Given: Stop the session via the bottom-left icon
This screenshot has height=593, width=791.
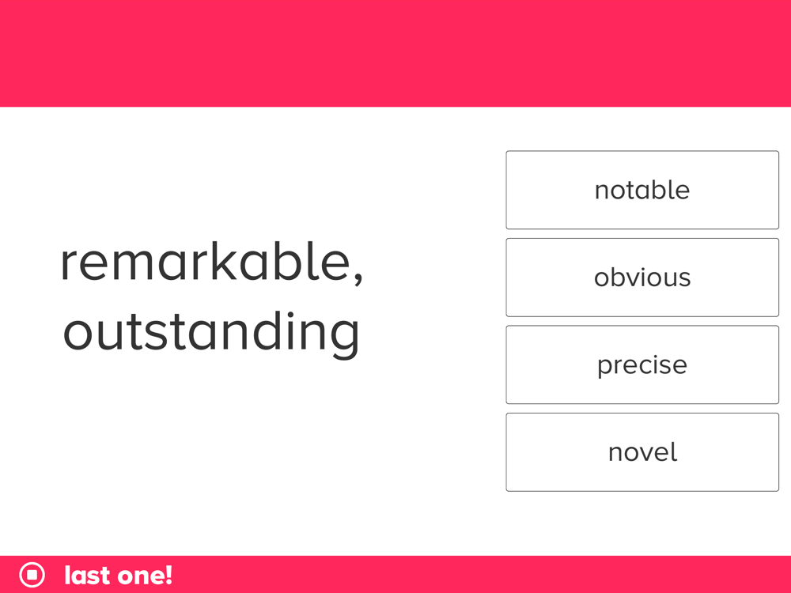Looking at the screenshot, I should point(32,575).
